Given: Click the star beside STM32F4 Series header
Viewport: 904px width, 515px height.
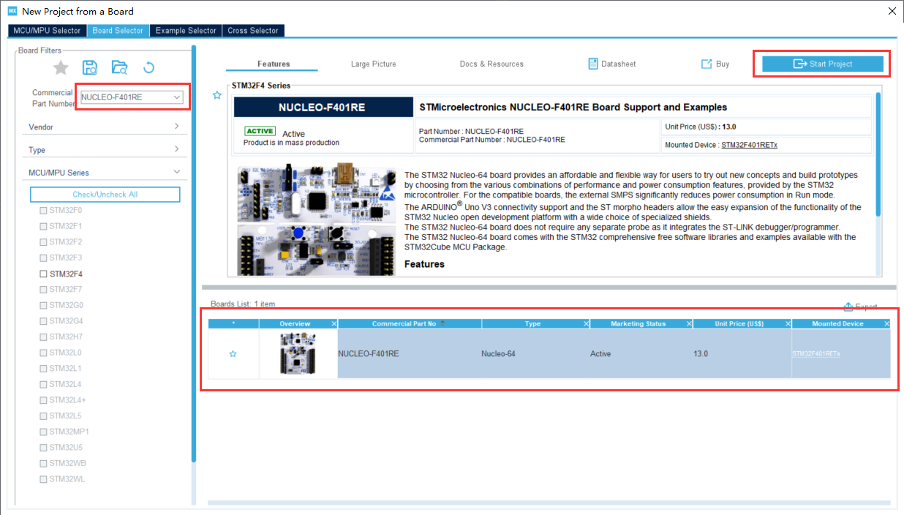Looking at the screenshot, I should 216,95.
